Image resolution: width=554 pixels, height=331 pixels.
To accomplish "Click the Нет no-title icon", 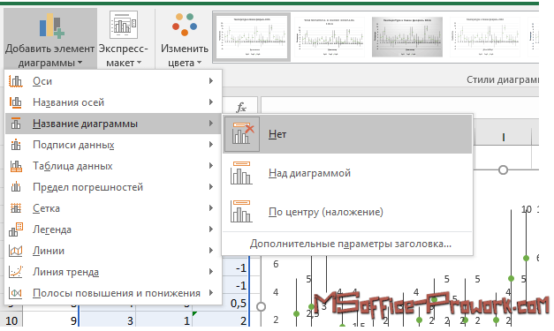I will coord(242,134).
